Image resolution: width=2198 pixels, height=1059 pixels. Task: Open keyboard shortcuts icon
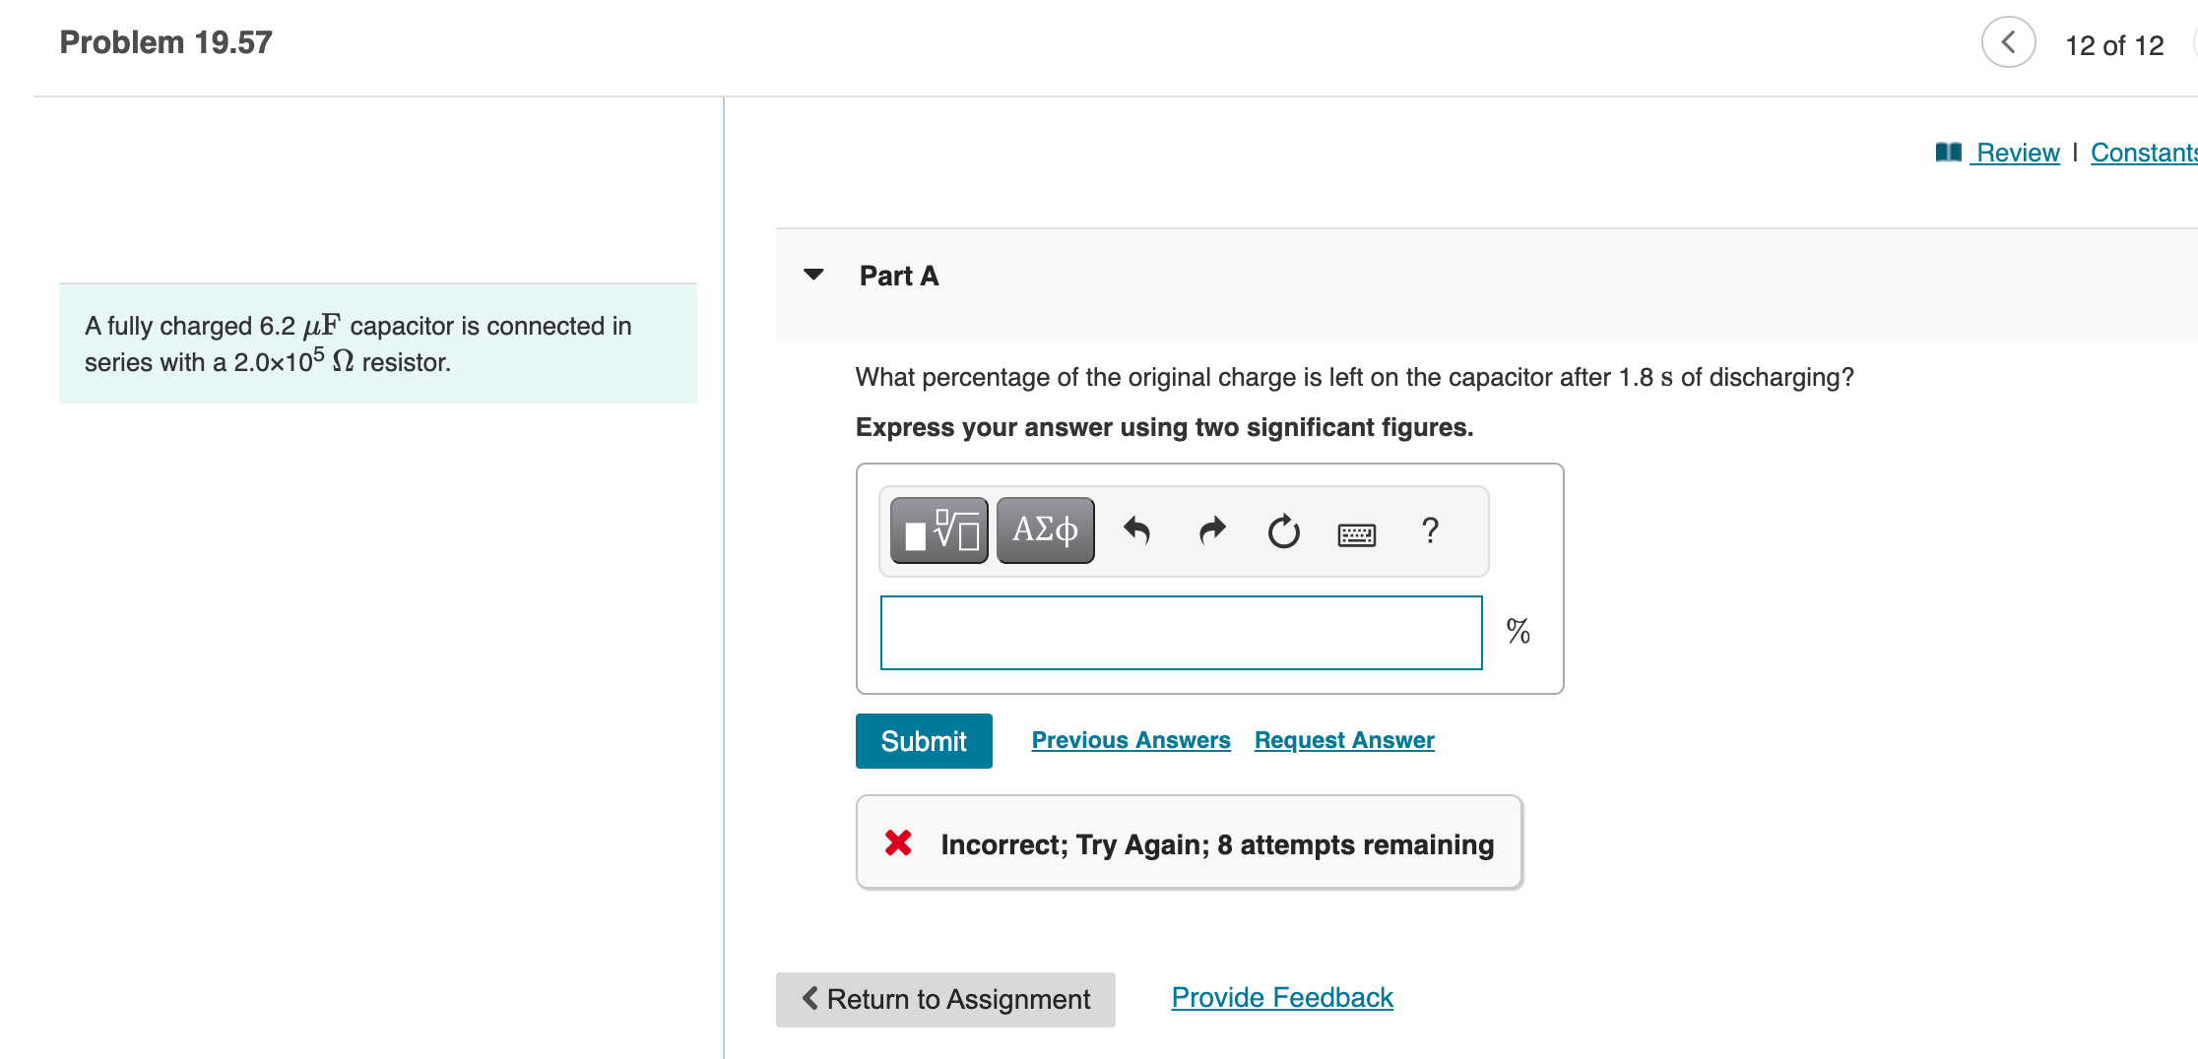[x=1356, y=534]
